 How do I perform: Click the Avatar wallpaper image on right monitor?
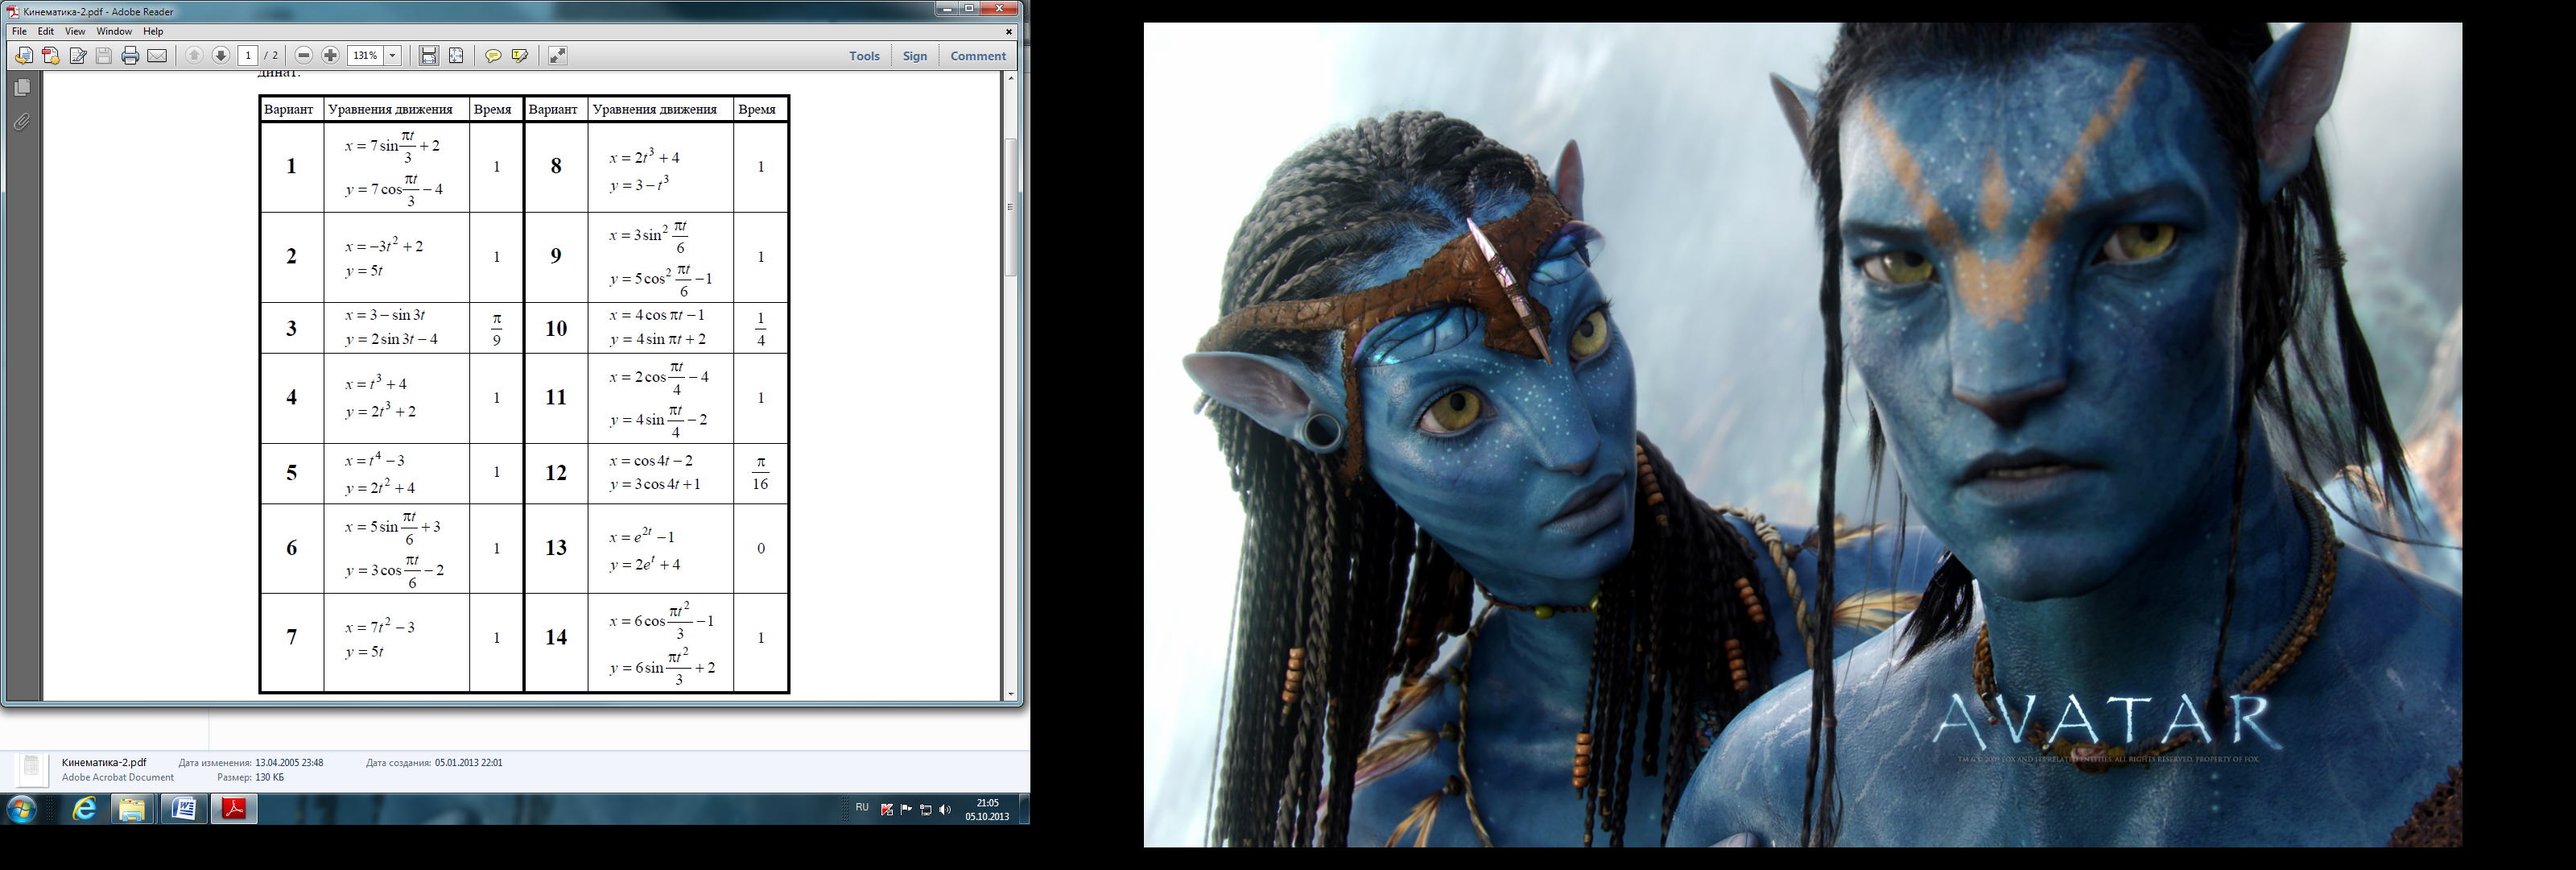tap(1803, 434)
